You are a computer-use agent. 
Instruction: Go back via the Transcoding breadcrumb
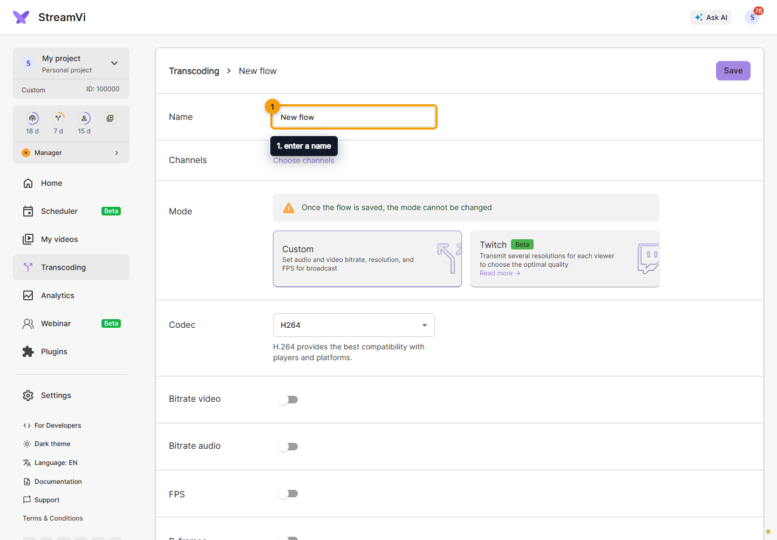194,71
